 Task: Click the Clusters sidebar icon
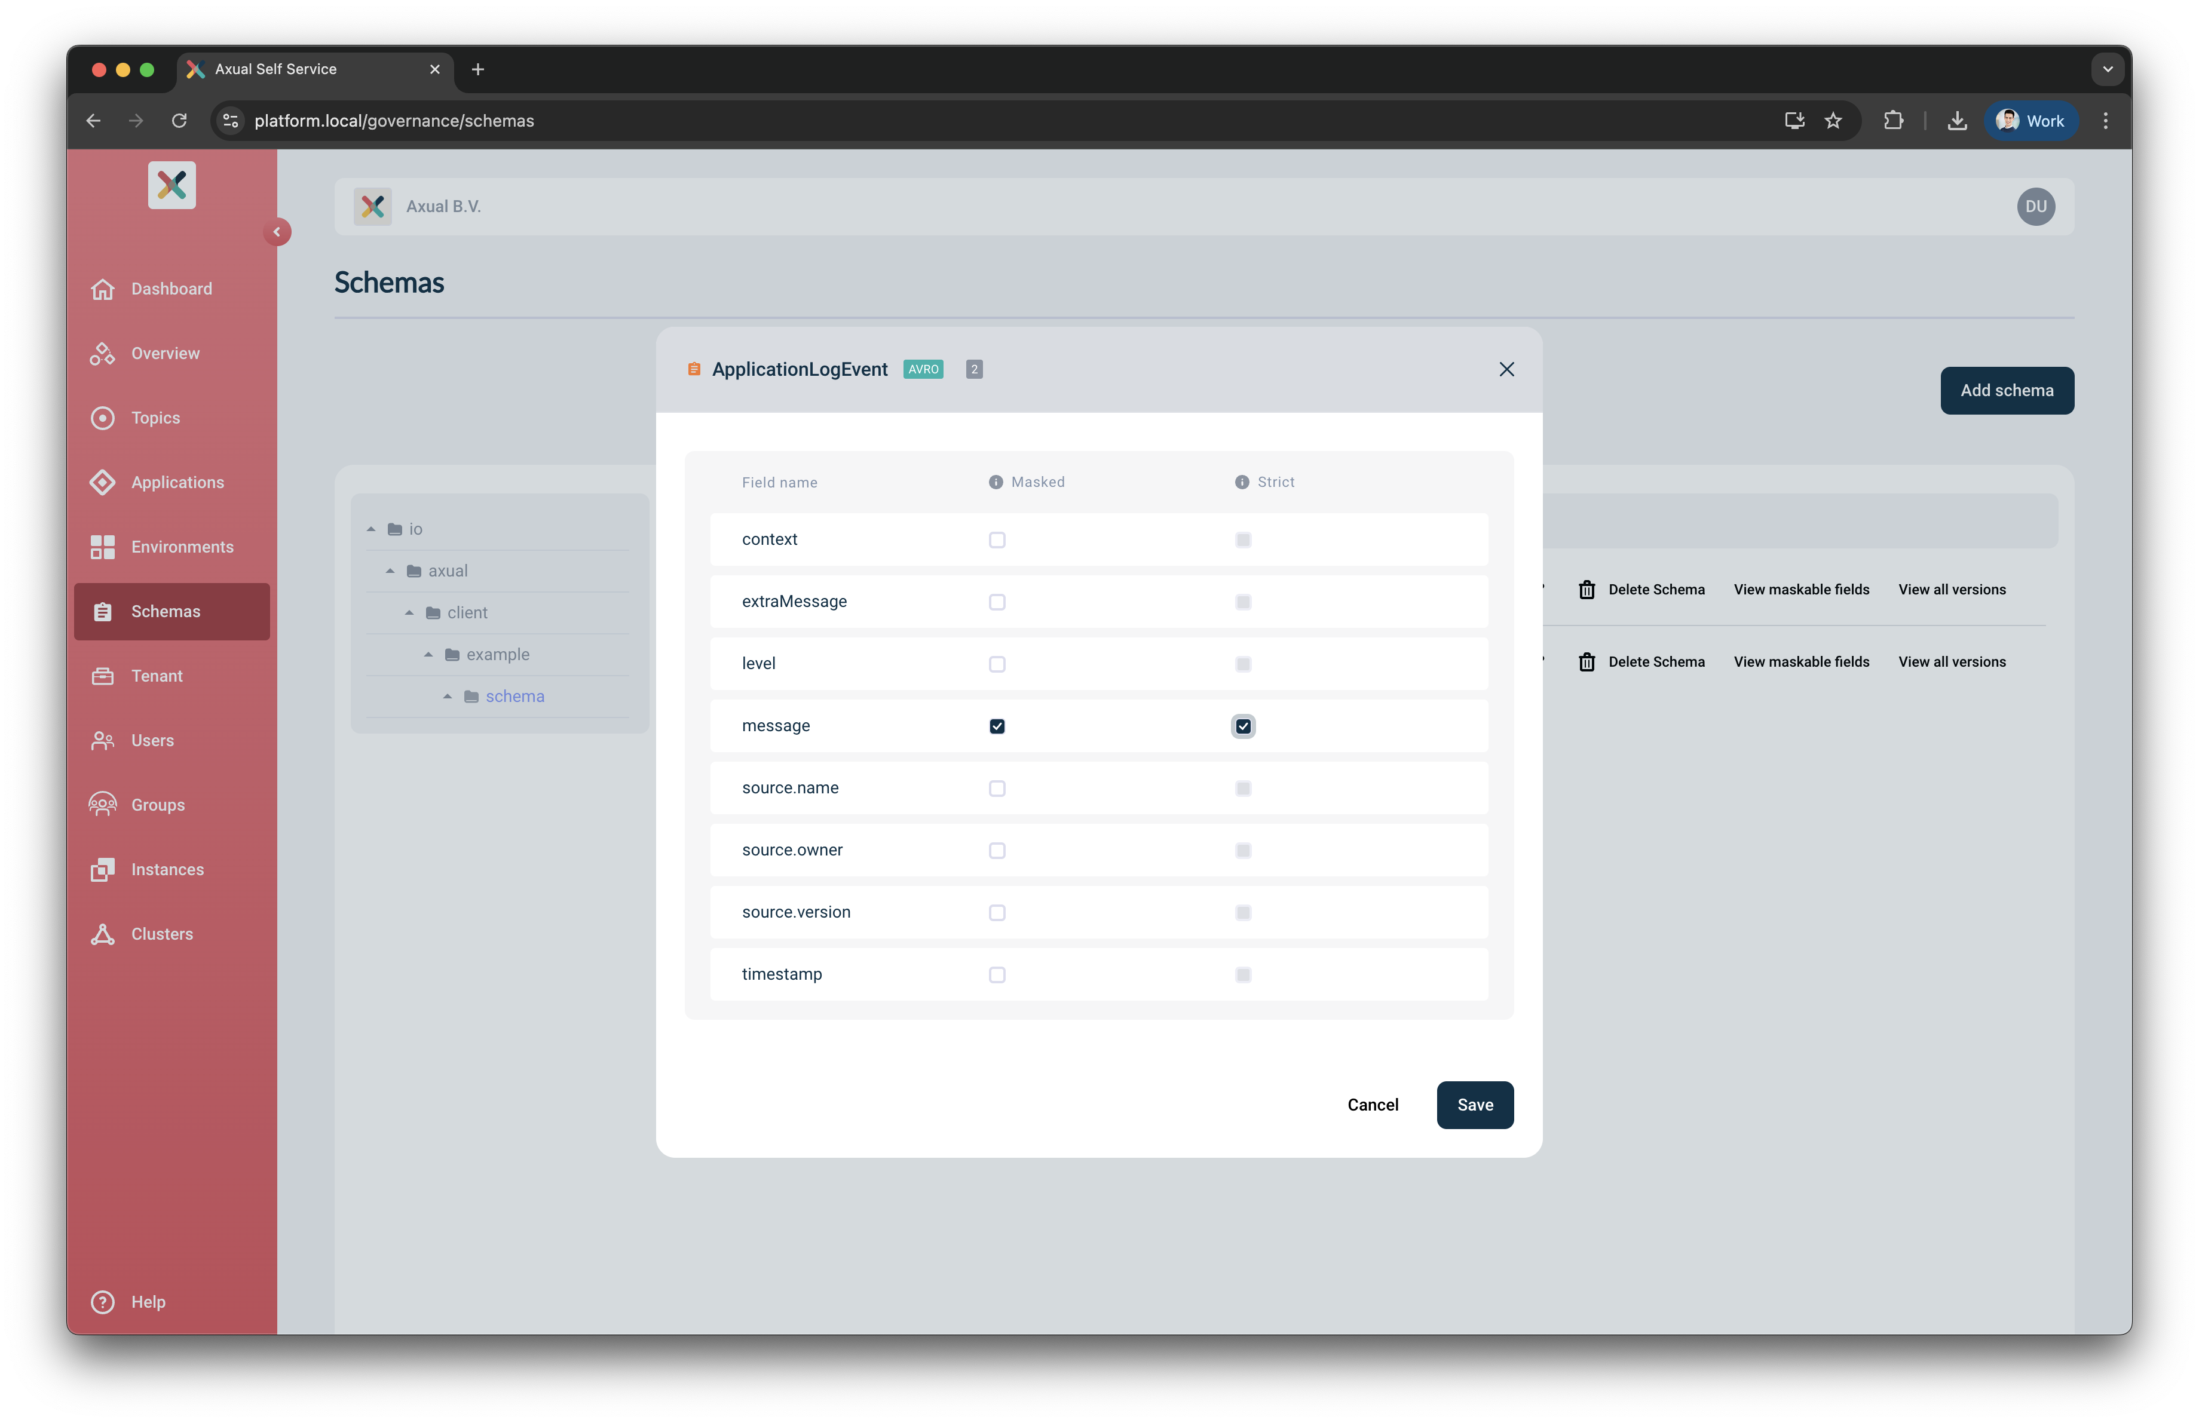[x=103, y=934]
